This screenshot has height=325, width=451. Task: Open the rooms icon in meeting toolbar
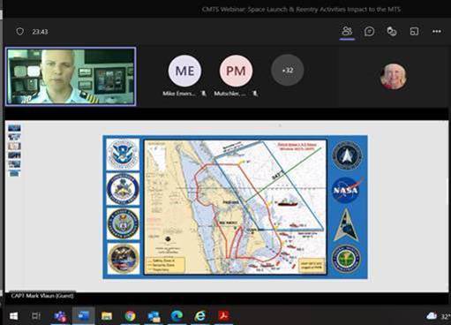(x=414, y=31)
